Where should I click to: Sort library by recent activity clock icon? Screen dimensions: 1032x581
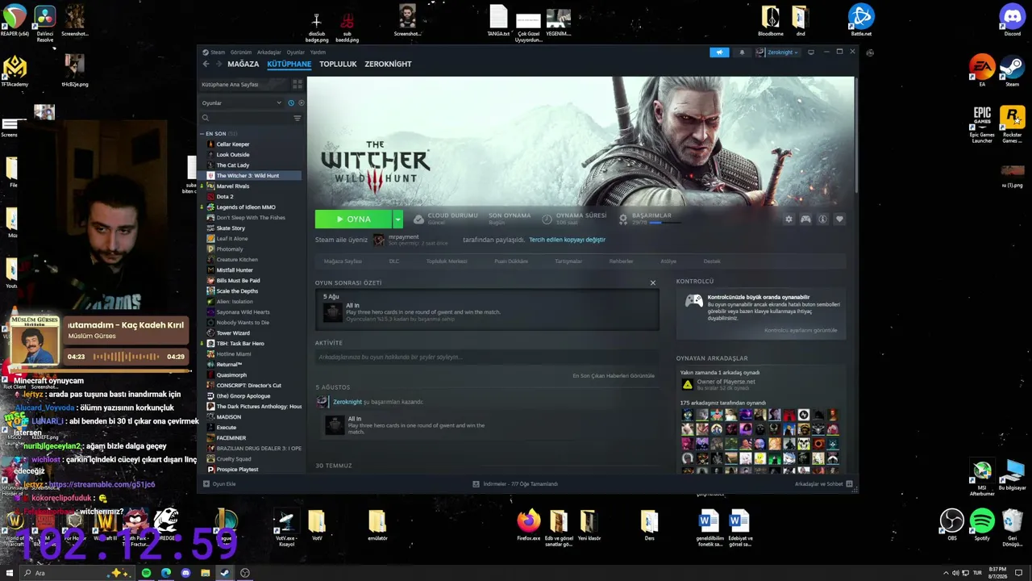pyautogui.click(x=291, y=102)
